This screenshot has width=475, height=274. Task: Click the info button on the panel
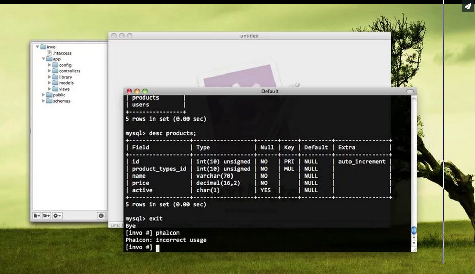[100, 216]
